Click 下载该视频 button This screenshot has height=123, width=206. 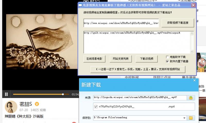tap(147, 59)
